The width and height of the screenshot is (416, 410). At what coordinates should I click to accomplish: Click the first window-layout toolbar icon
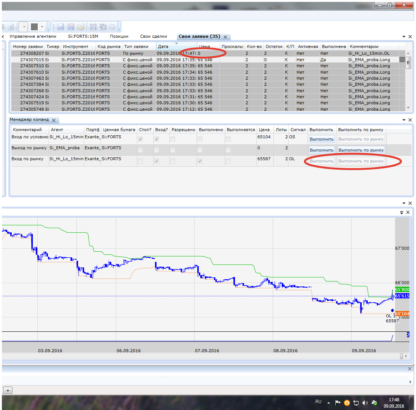pyautogui.click(x=93, y=26)
